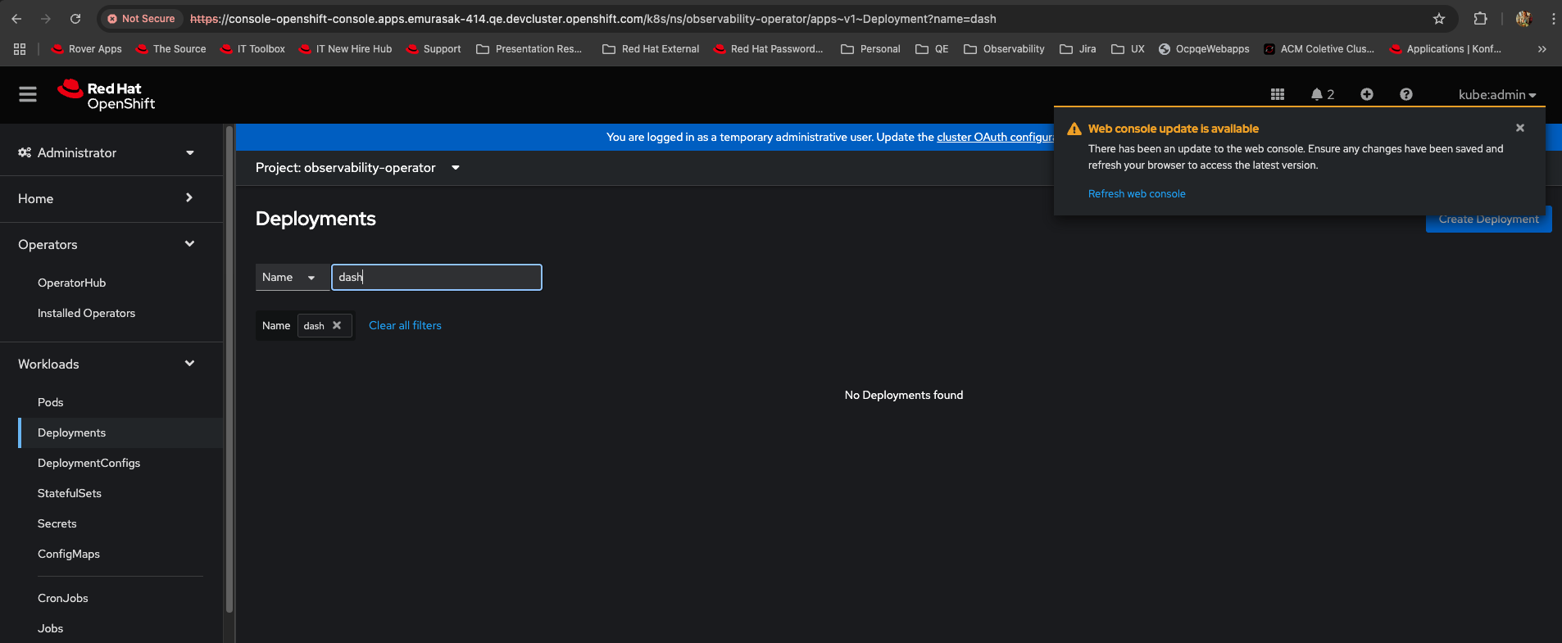Open the Red Hat Password... bookmark
This screenshot has width=1562, height=643.
click(x=768, y=49)
